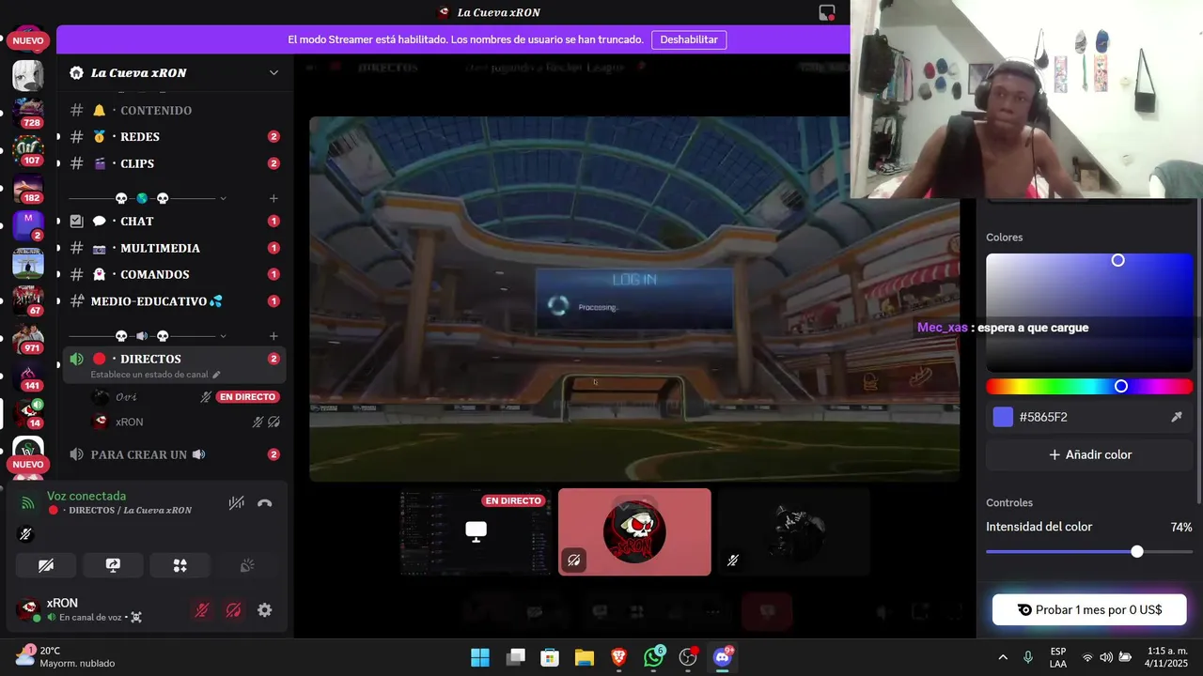Open clock and date in system tray

pos(1167,657)
